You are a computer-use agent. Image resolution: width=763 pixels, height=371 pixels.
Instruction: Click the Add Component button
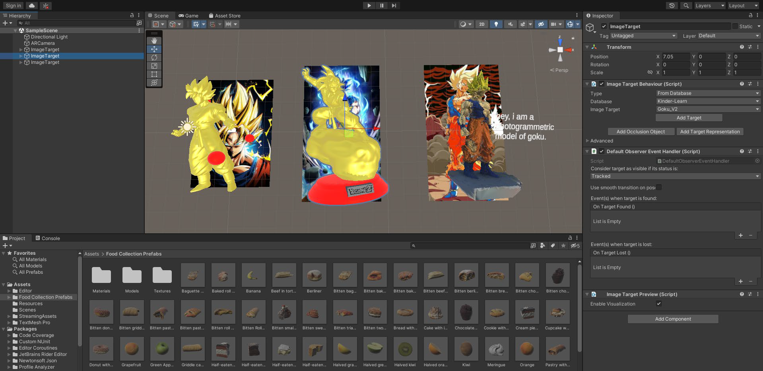pyautogui.click(x=673, y=319)
